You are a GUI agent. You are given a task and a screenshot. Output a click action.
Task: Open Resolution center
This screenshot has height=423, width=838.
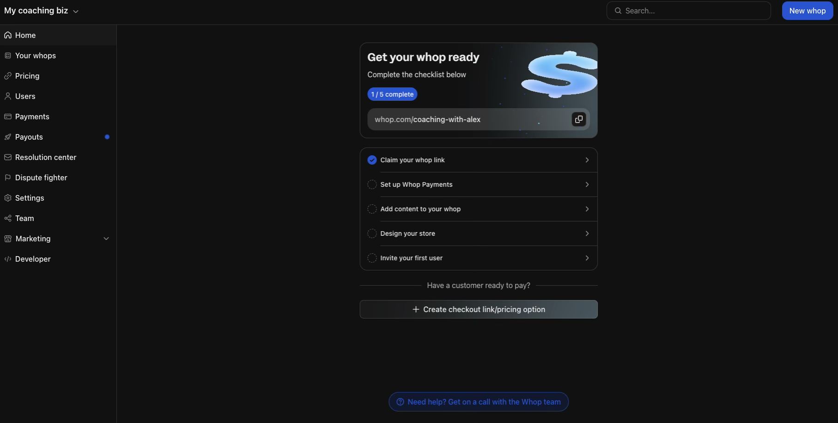click(x=58, y=157)
